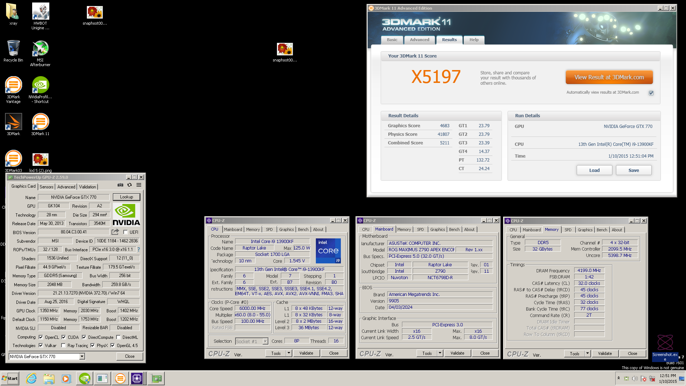Click Graphics Score value 4683
This screenshot has width=686, height=386.
[x=444, y=126]
